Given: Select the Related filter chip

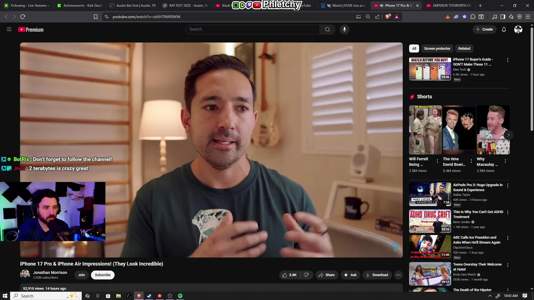Looking at the screenshot, I should (x=464, y=48).
